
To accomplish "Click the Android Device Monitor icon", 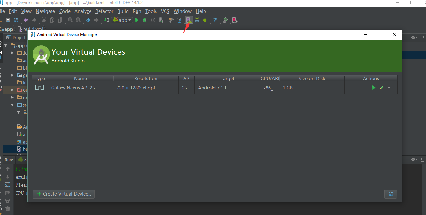I will (205, 20).
